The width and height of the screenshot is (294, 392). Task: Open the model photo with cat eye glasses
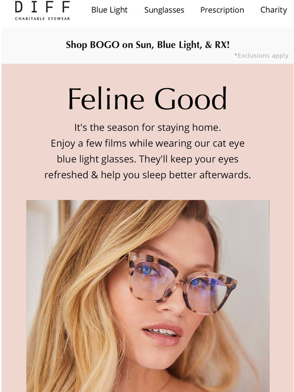(x=148, y=296)
